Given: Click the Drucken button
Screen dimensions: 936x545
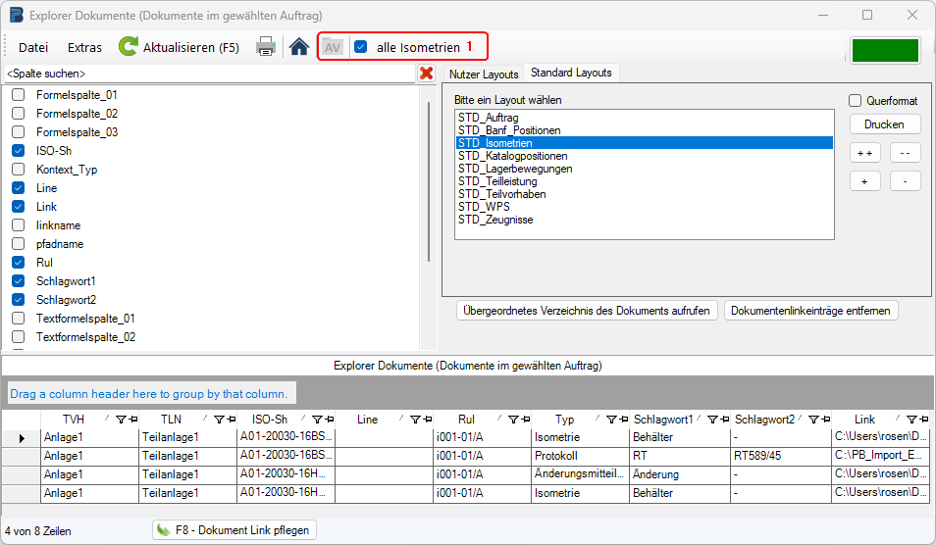Looking at the screenshot, I should [884, 124].
